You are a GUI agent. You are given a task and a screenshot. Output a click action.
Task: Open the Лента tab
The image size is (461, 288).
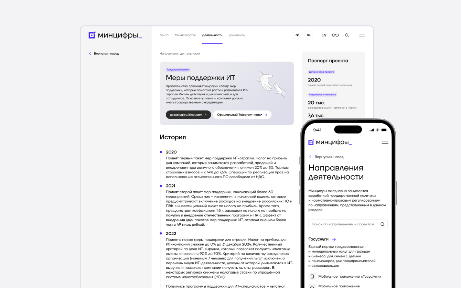pyautogui.click(x=164, y=35)
